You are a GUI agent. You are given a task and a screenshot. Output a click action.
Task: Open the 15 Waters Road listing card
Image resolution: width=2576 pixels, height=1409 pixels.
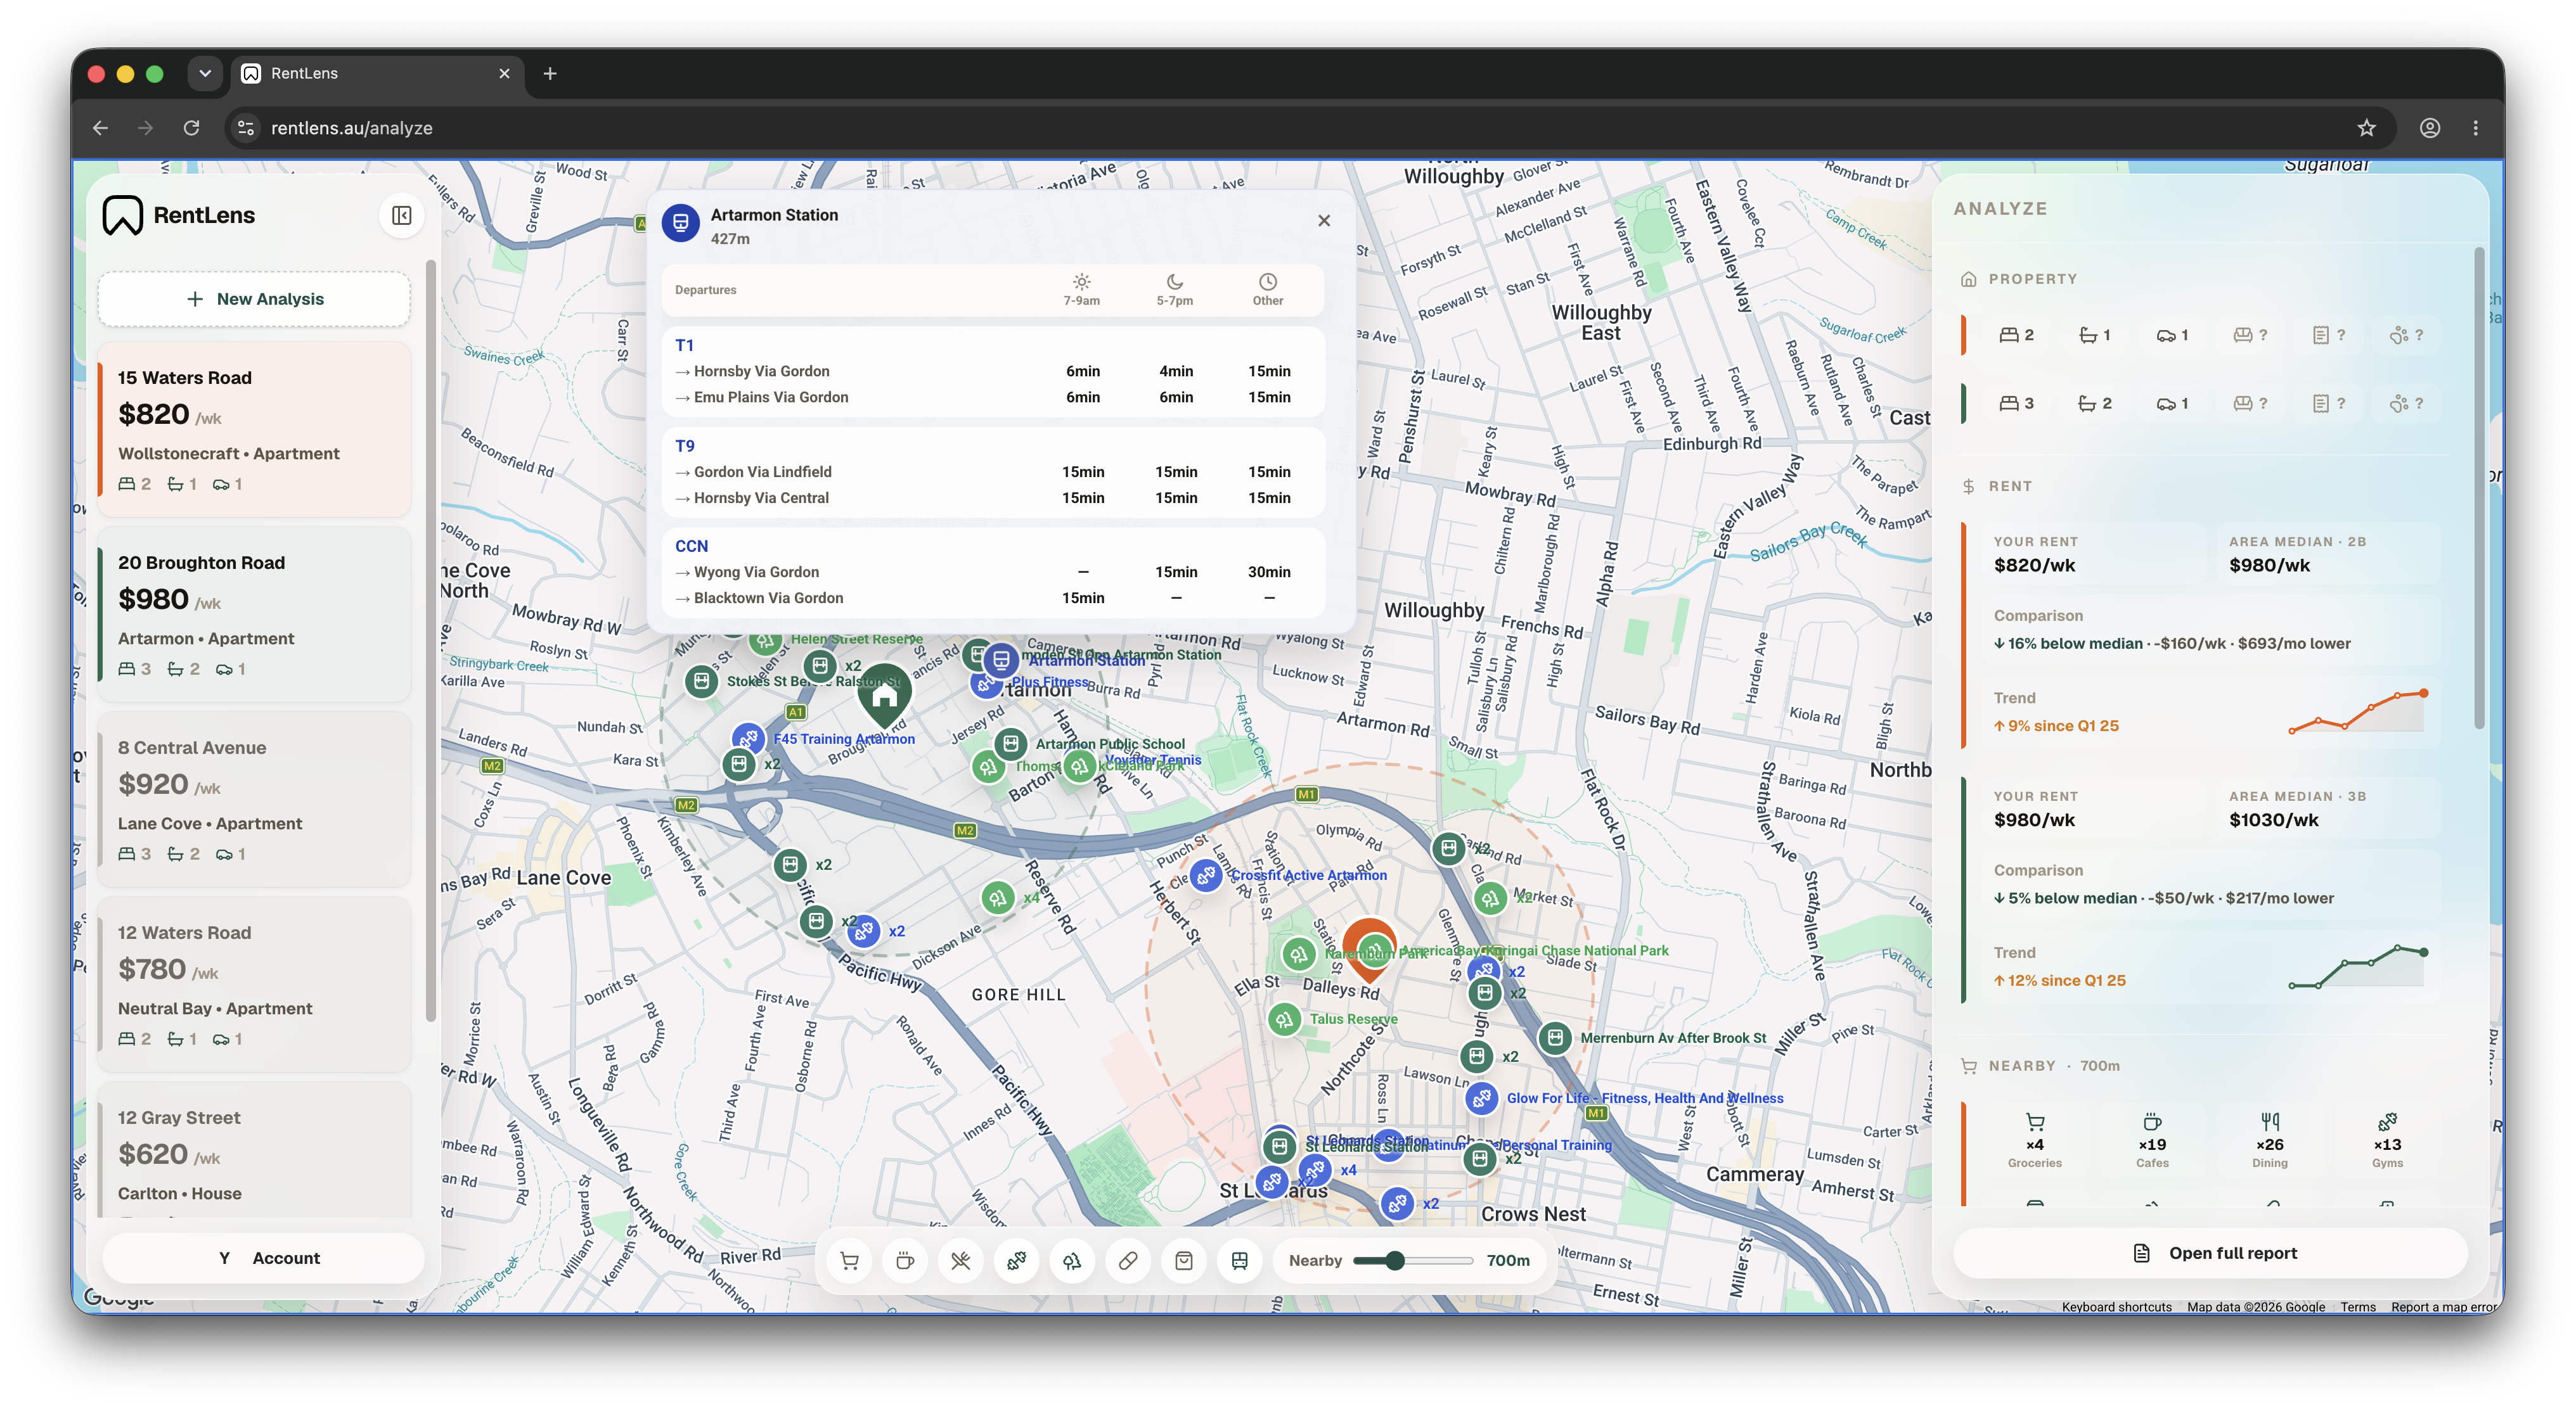(x=254, y=430)
